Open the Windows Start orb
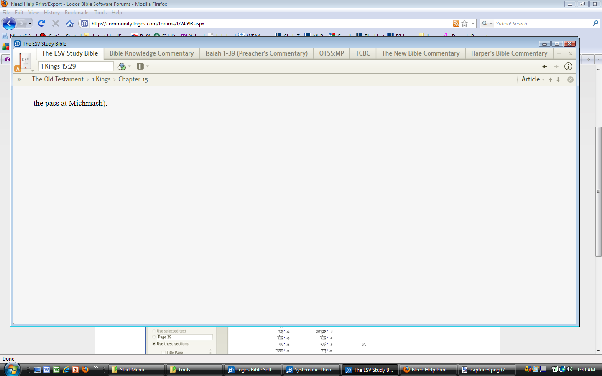The height and width of the screenshot is (376, 602). click(12, 369)
